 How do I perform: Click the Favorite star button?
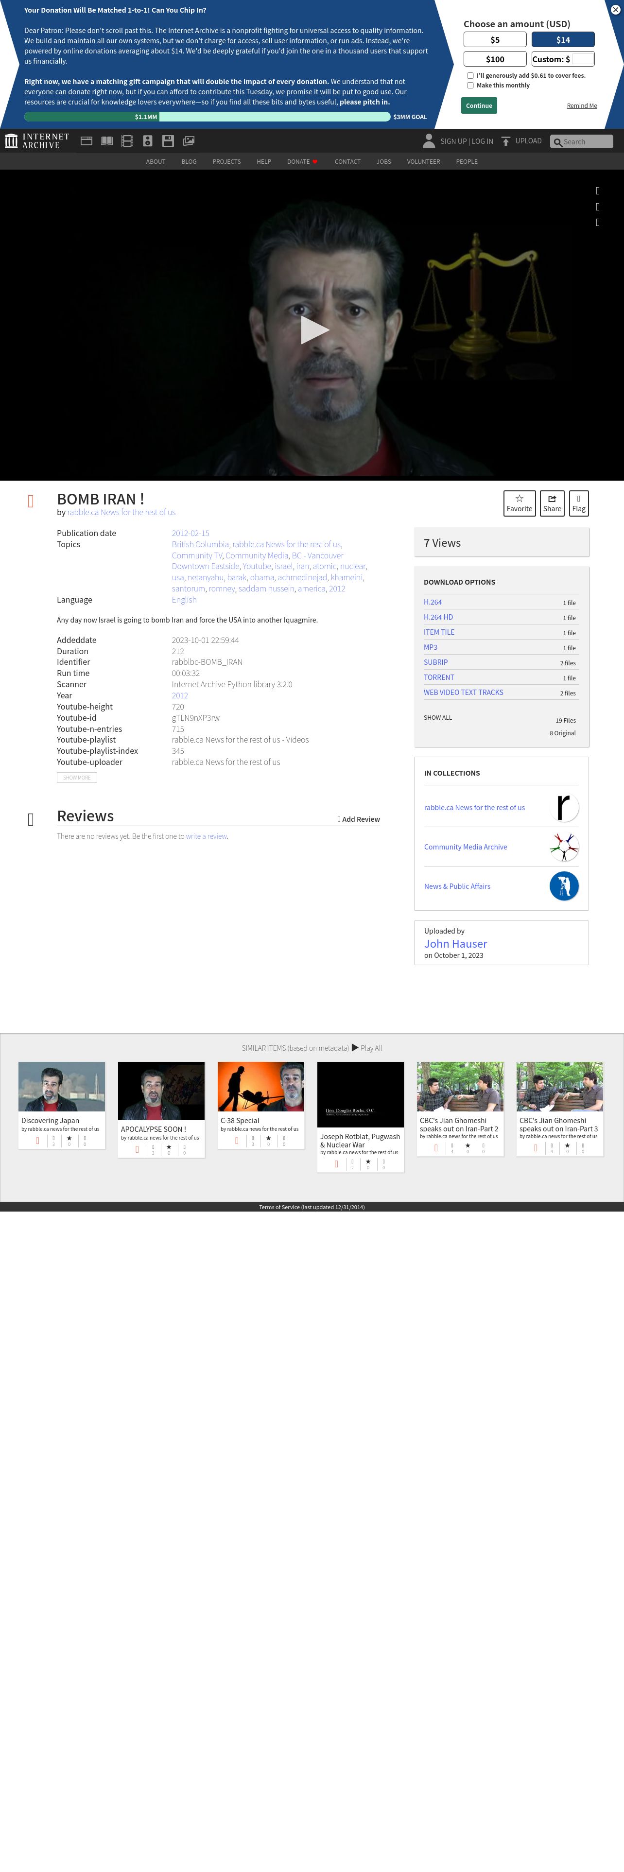click(x=520, y=503)
